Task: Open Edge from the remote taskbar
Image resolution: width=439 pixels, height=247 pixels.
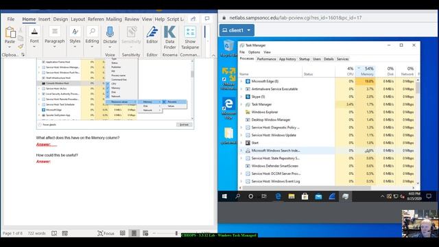Action: point(278,196)
